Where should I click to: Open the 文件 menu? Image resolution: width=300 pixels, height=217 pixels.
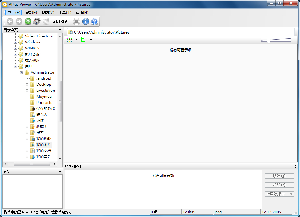(13, 12)
